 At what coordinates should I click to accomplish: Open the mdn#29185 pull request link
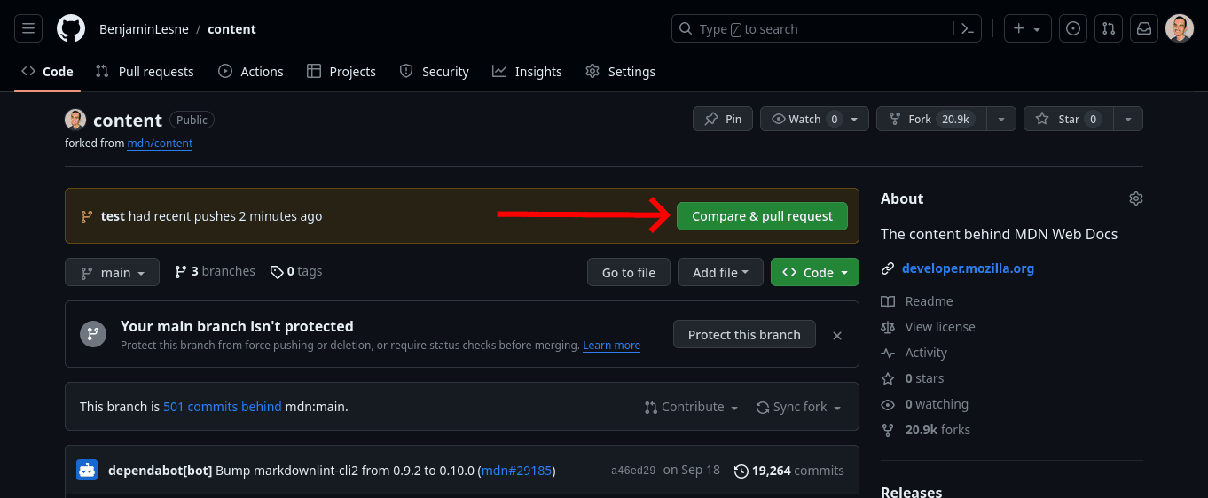pos(516,470)
